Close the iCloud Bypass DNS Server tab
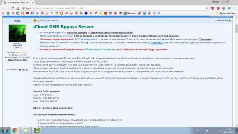Image resolution: width=238 pixels, height=134 pixels. [33, 3]
